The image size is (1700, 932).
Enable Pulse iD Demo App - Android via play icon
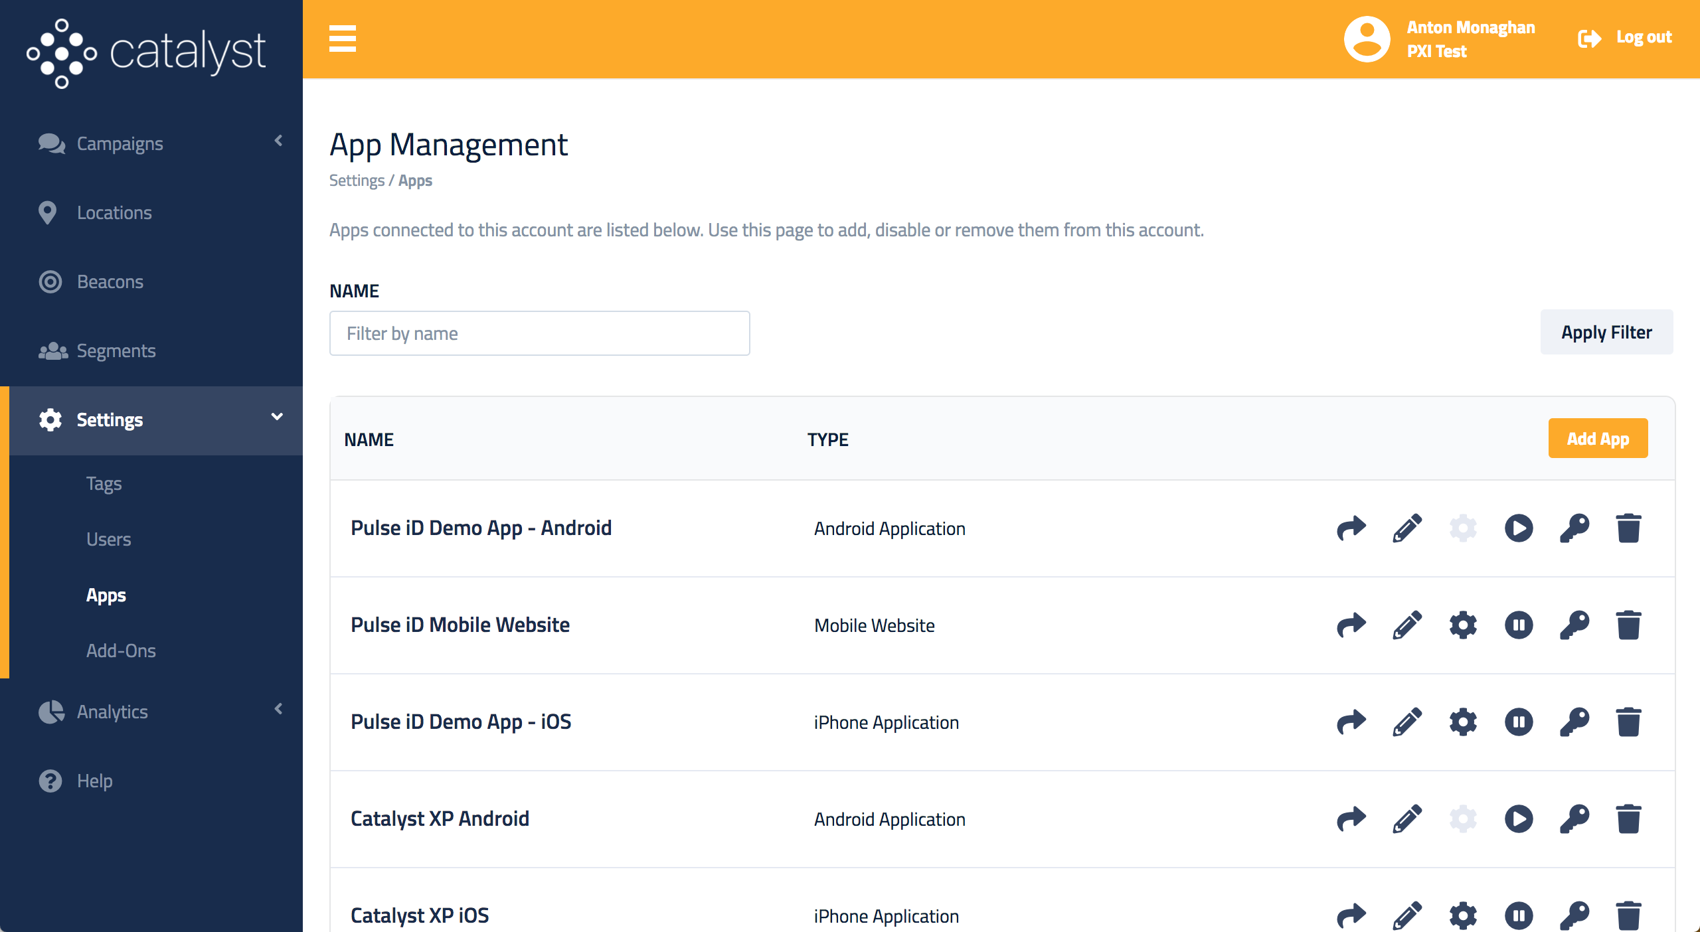(x=1519, y=528)
